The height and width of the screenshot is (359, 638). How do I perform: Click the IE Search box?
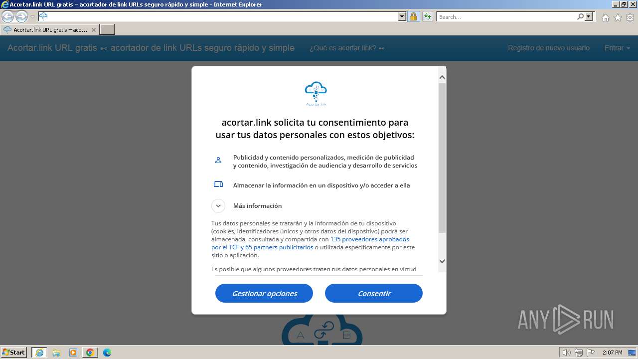506,16
